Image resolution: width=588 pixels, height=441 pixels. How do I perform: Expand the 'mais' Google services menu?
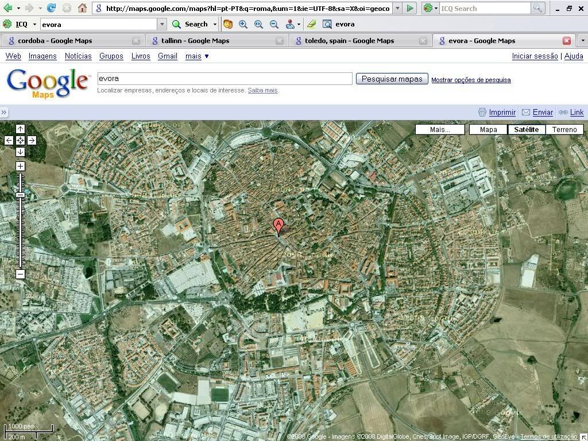pyautogui.click(x=197, y=56)
